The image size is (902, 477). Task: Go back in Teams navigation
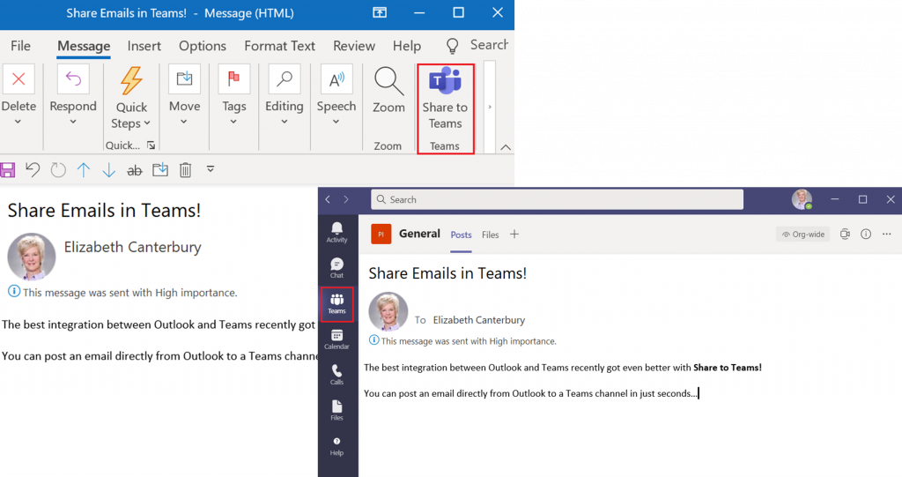click(328, 199)
